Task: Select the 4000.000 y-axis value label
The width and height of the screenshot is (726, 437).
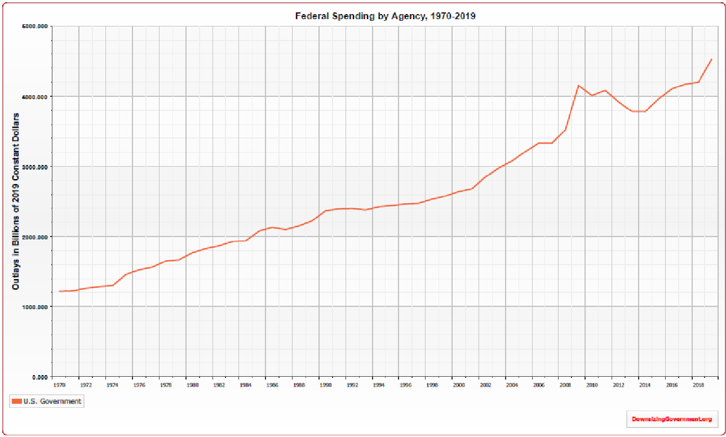Action: [36, 97]
